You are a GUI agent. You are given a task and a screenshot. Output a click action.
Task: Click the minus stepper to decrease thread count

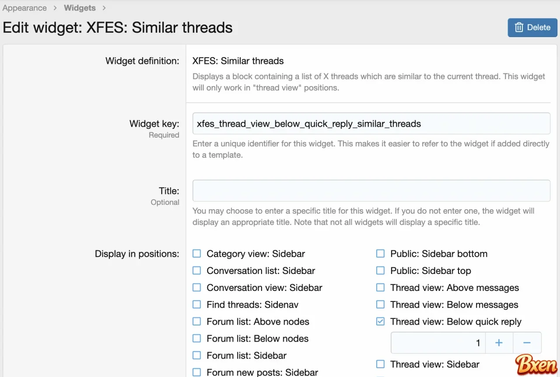pyautogui.click(x=527, y=342)
